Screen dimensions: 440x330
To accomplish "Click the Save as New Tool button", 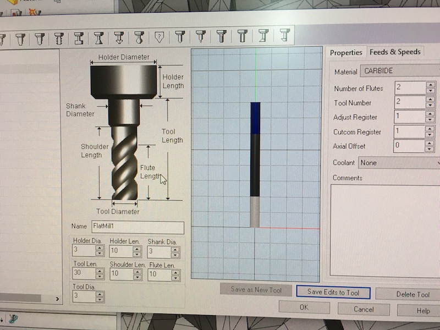I will [x=256, y=290].
